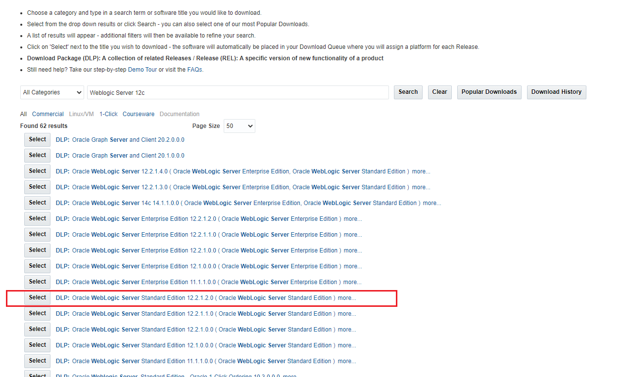Expand more... on Standard Edition 12.2.1.0.0 row
The image size is (625, 377).
pyautogui.click(x=347, y=330)
